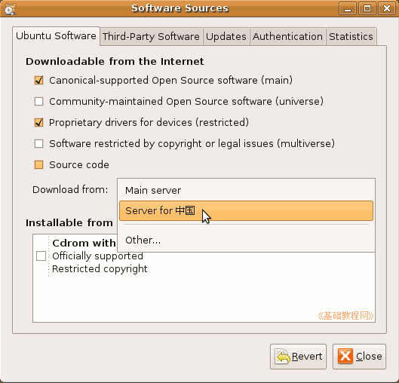Go to the Updates tab
The width and height of the screenshot is (399, 383).
226,37
